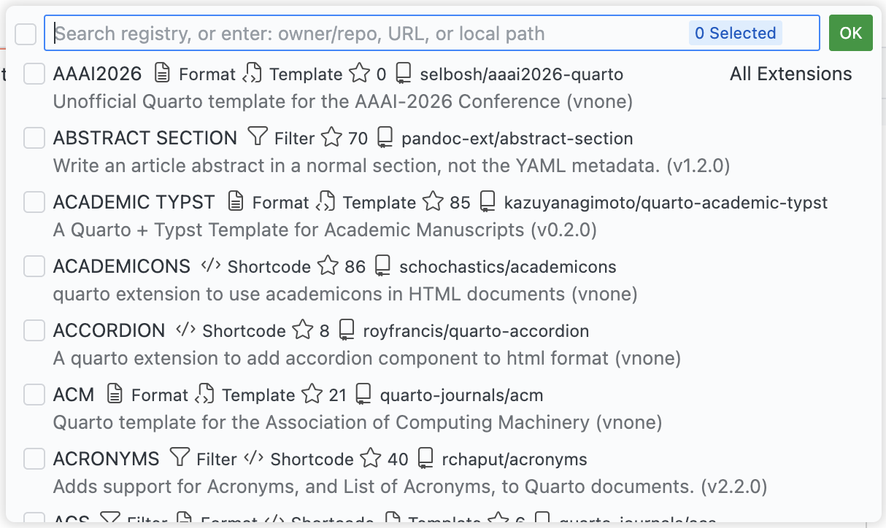Image resolution: width=886 pixels, height=528 pixels.
Task: Click the Format icon next to AAAI2026
Action: (163, 74)
